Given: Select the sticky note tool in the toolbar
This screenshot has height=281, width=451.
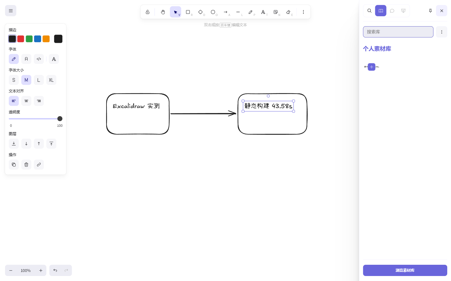Looking at the screenshot, I should point(276,12).
